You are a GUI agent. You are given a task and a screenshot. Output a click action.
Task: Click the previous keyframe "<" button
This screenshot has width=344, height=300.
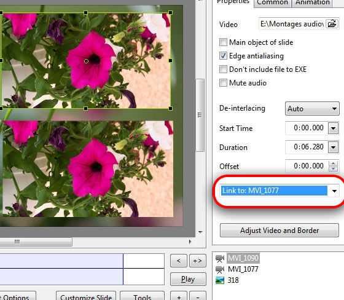click(x=179, y=261)
